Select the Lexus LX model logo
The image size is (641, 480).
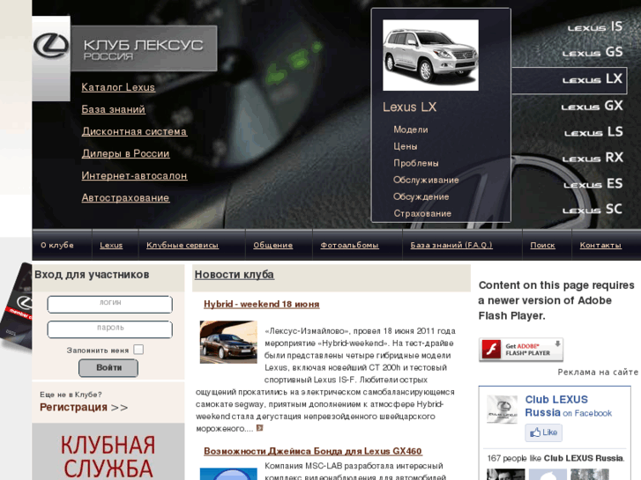pyautogui.click(x=593, y=79)
